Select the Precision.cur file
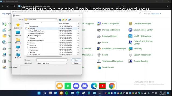The width and height of the screenshot is (172, 96). pos(34,50)
